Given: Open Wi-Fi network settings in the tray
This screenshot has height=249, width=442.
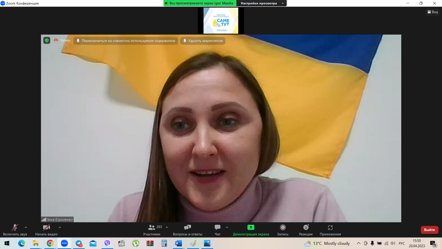Looking at the screenshot, I should click(x=386, y=243).
